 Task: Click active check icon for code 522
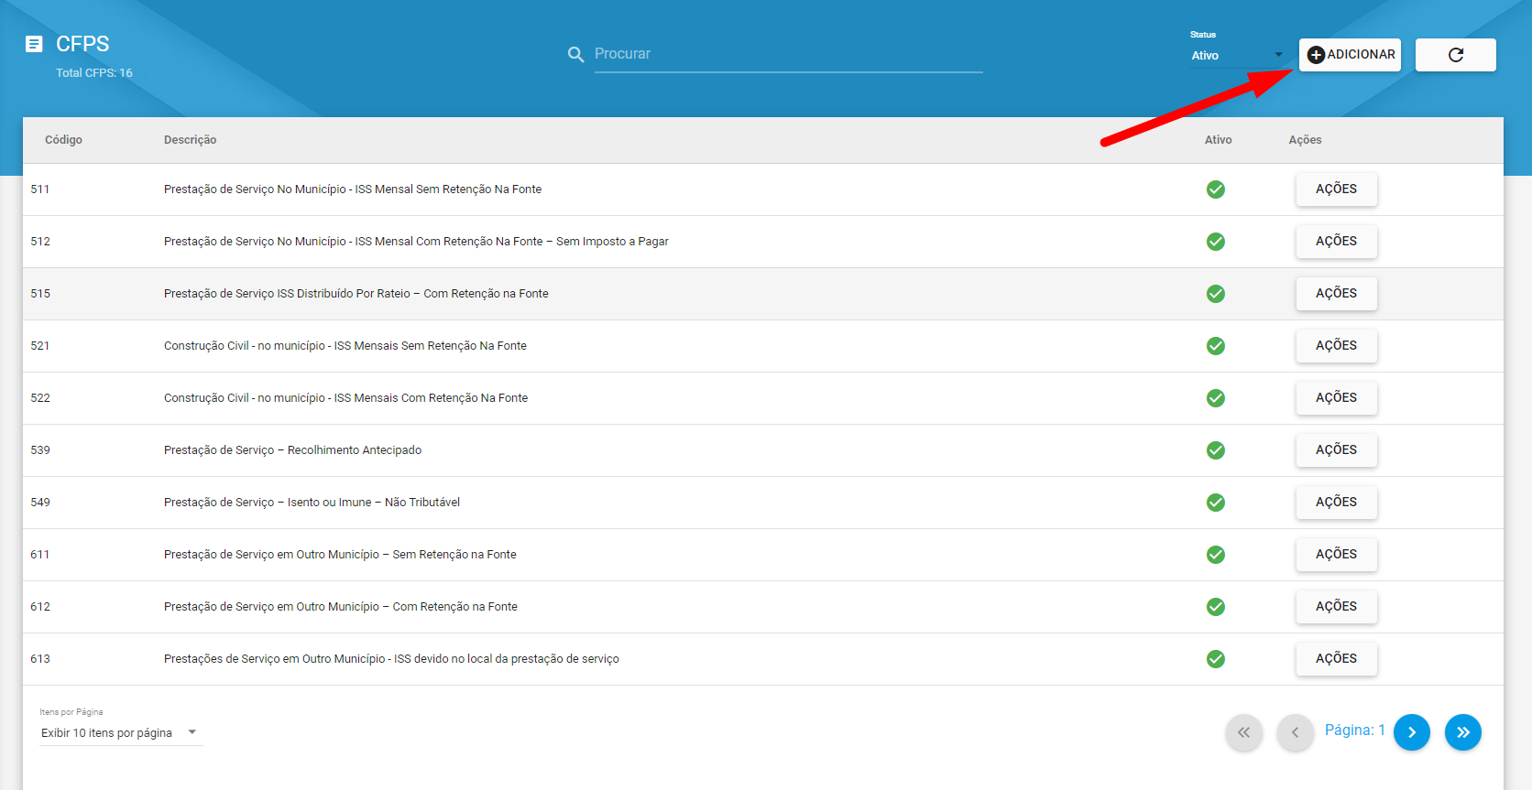tap(1216, 398)
